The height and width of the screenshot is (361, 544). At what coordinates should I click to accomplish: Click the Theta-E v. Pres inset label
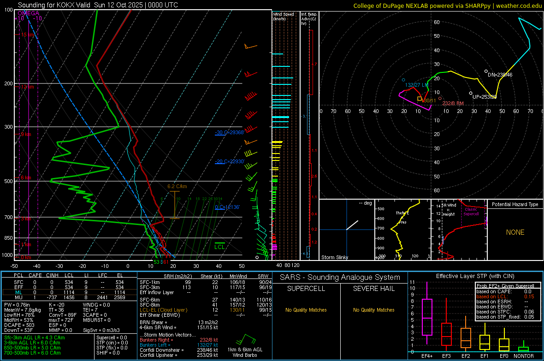tap(402, 217)
